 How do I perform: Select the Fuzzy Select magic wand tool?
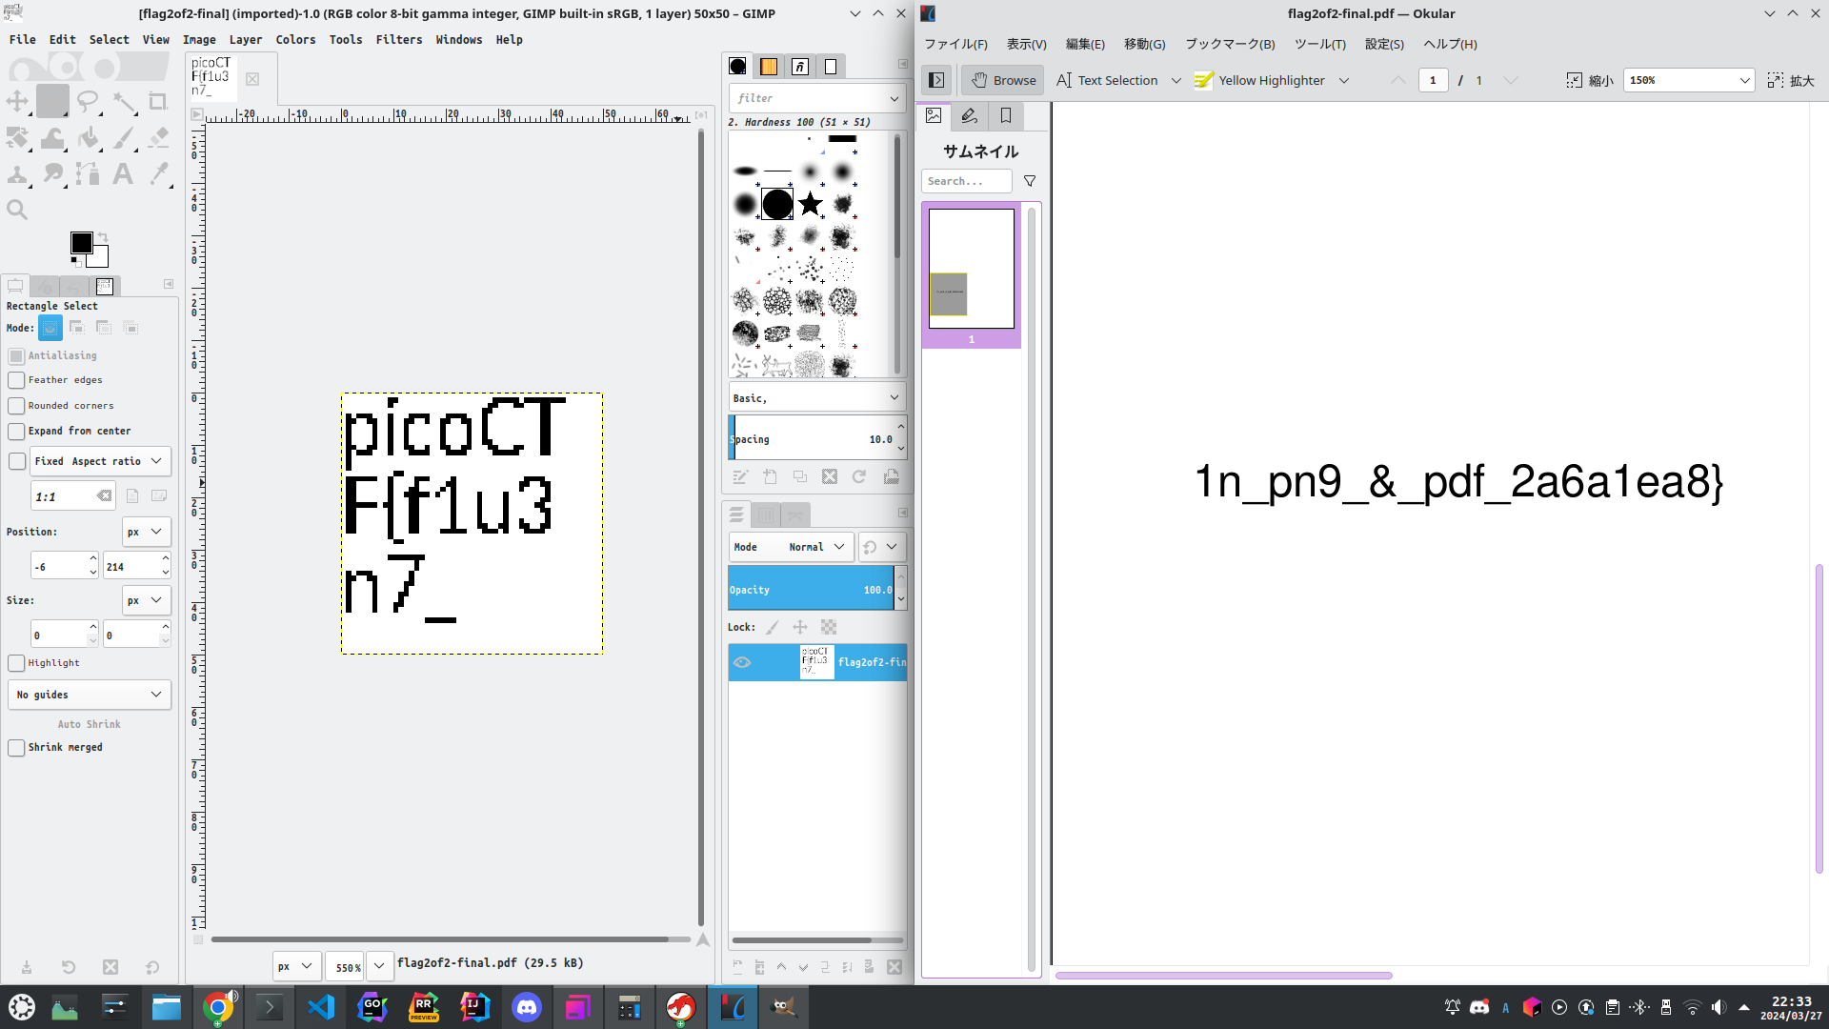point(124,101)
